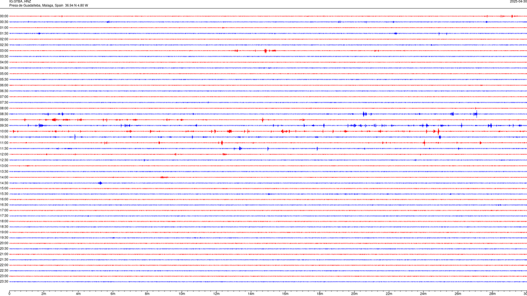Screen dimensions: 527x296
Task: Select the 00:00 trace time label
Action: point(4,16)
